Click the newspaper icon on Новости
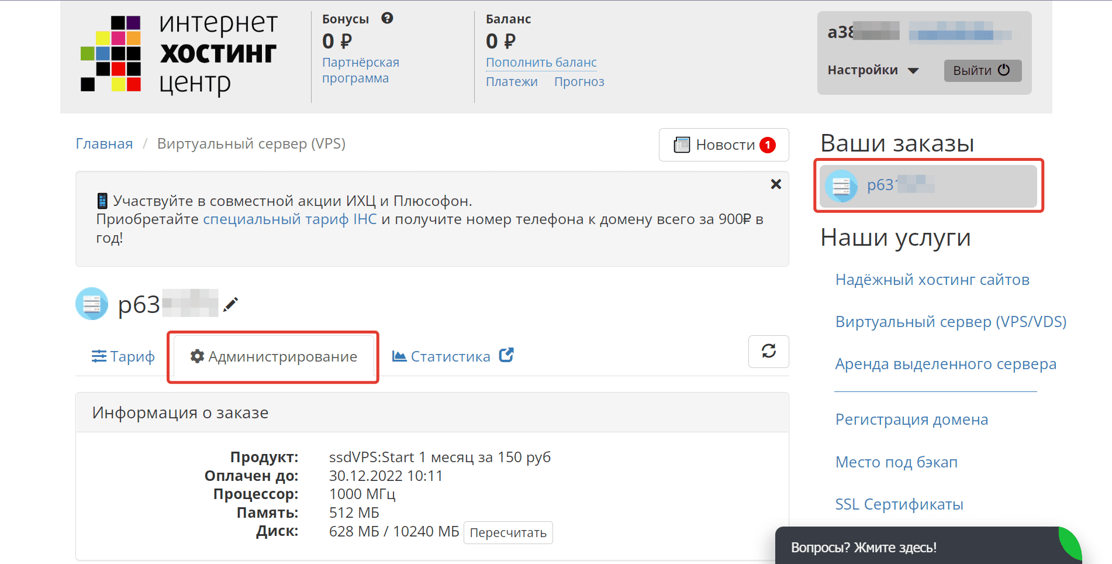The width and height of the screenshot is (1112, 564). pos(682,145)
